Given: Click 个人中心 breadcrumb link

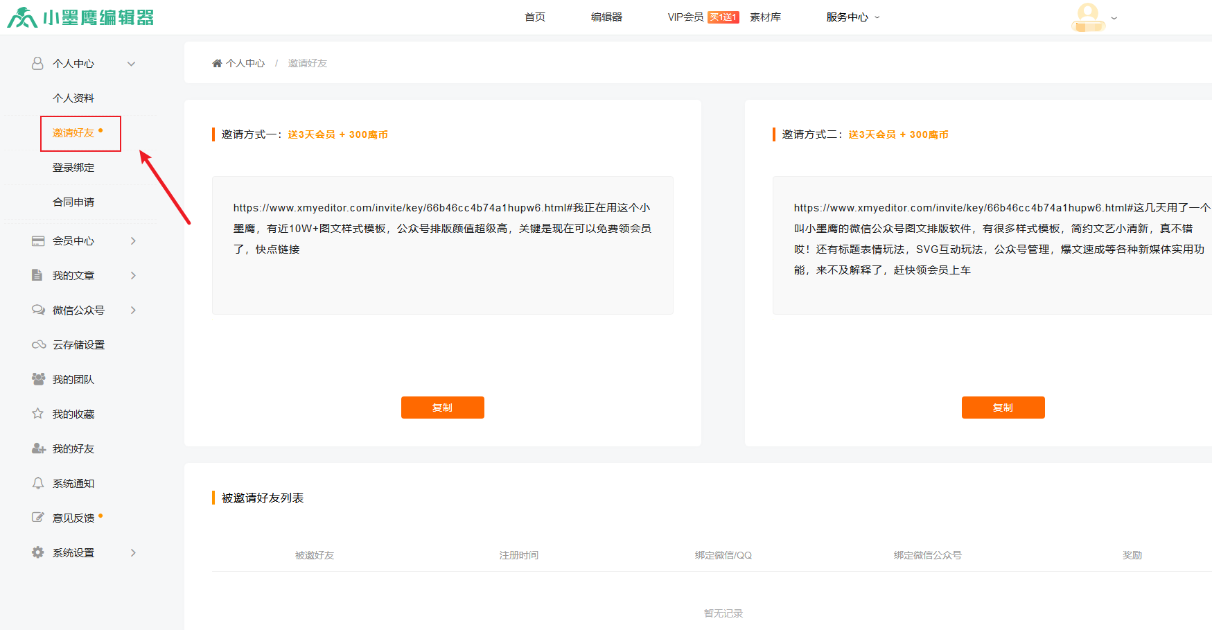Looking at the screenshot, I should pyautogui.click(x=245, y=63).
